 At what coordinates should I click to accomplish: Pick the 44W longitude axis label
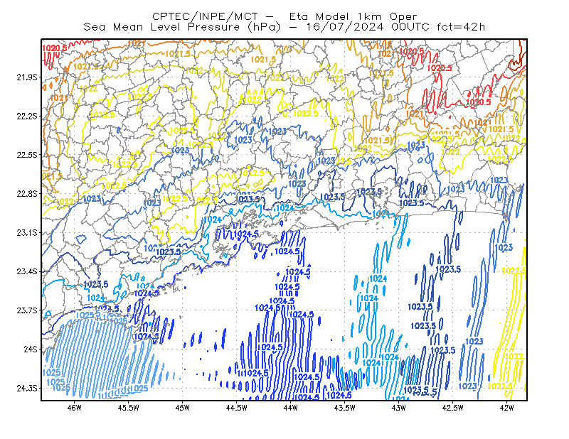coord(291,408)
